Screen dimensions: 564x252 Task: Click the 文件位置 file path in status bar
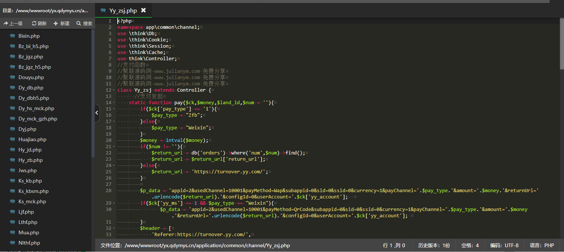[195, 245]
